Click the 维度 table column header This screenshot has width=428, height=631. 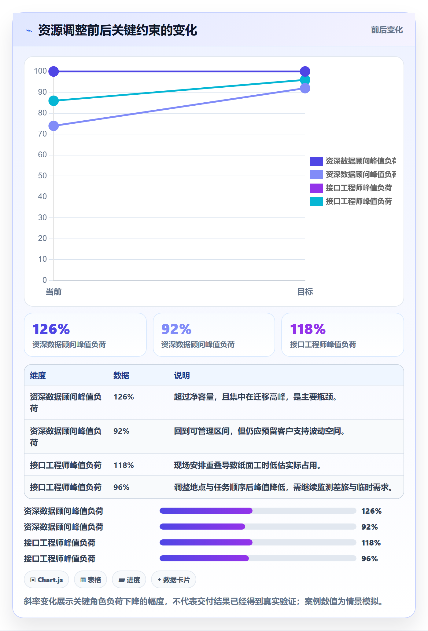pyautogui.click(x=38, y=375)
